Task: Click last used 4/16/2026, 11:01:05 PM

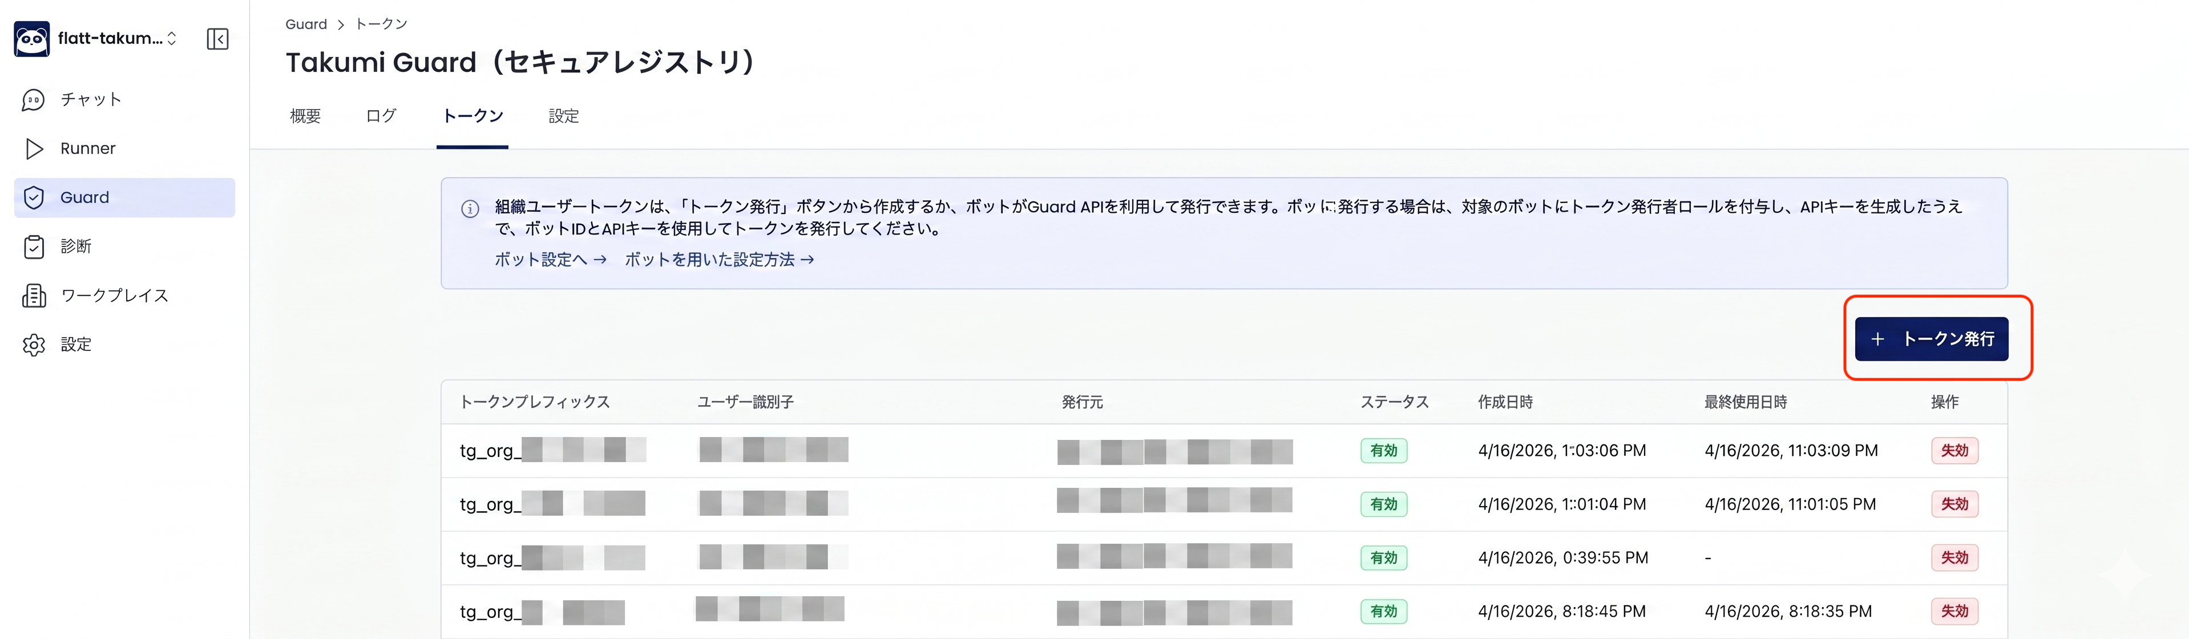Action: [x=1791, y=504]
